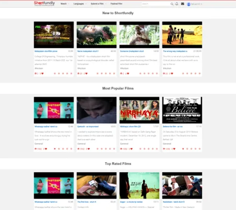
Task: Click the user avatar icon
Action: click(189, 4)
